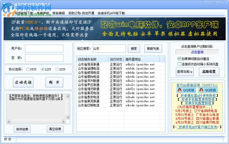Click the 启动连接 button
The height and width of the screenshot is (144, 229).
[23, 82]
